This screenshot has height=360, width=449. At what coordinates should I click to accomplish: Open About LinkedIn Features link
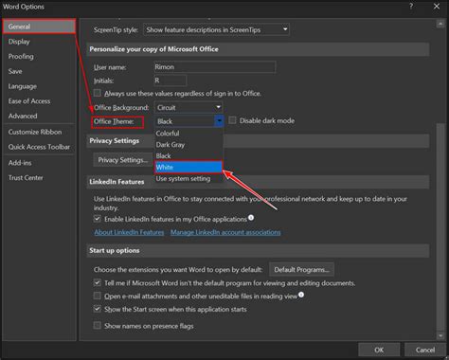click(129, 232)
